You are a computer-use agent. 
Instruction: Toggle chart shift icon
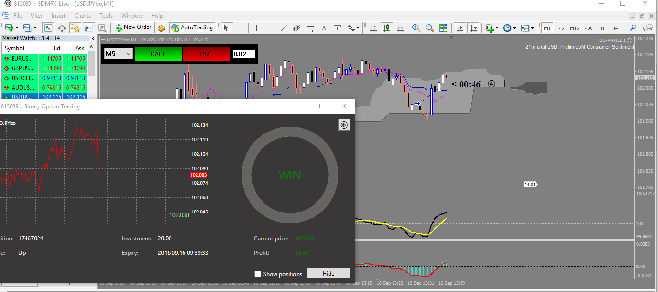474,28
